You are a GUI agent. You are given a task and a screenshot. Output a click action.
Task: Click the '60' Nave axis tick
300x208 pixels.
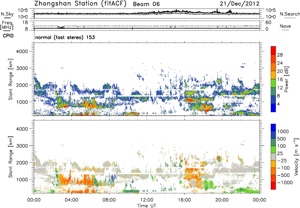coord(268,23)
